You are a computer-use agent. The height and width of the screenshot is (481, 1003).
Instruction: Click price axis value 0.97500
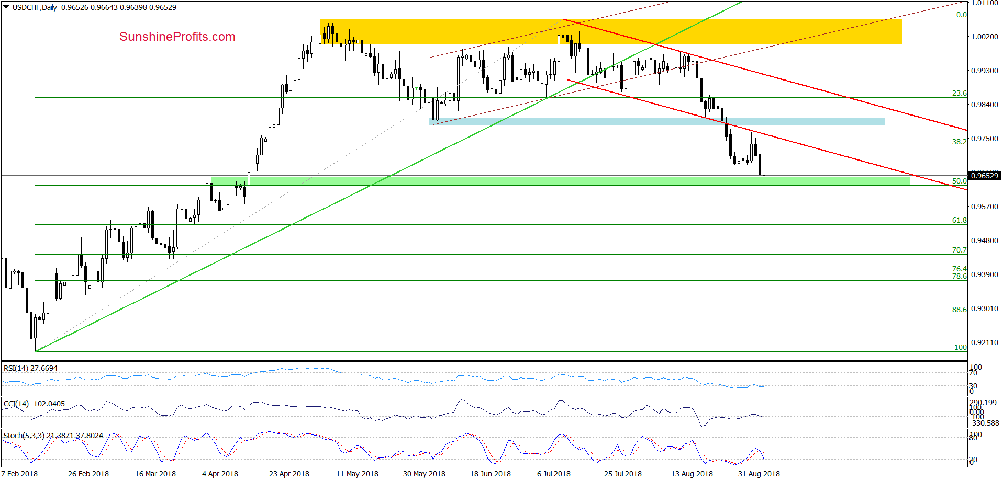click(985, 139)
